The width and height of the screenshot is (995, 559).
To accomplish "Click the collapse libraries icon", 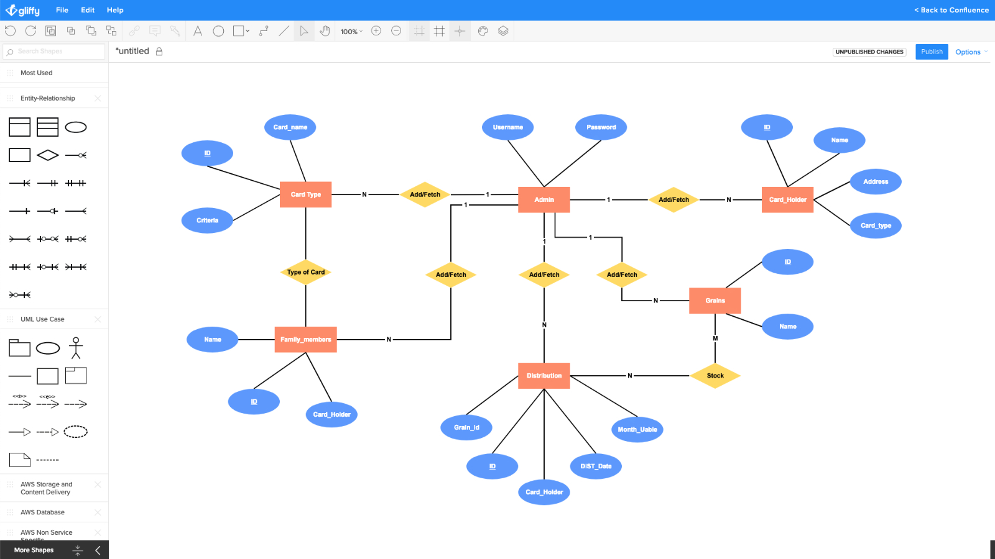I will point(78,550).
